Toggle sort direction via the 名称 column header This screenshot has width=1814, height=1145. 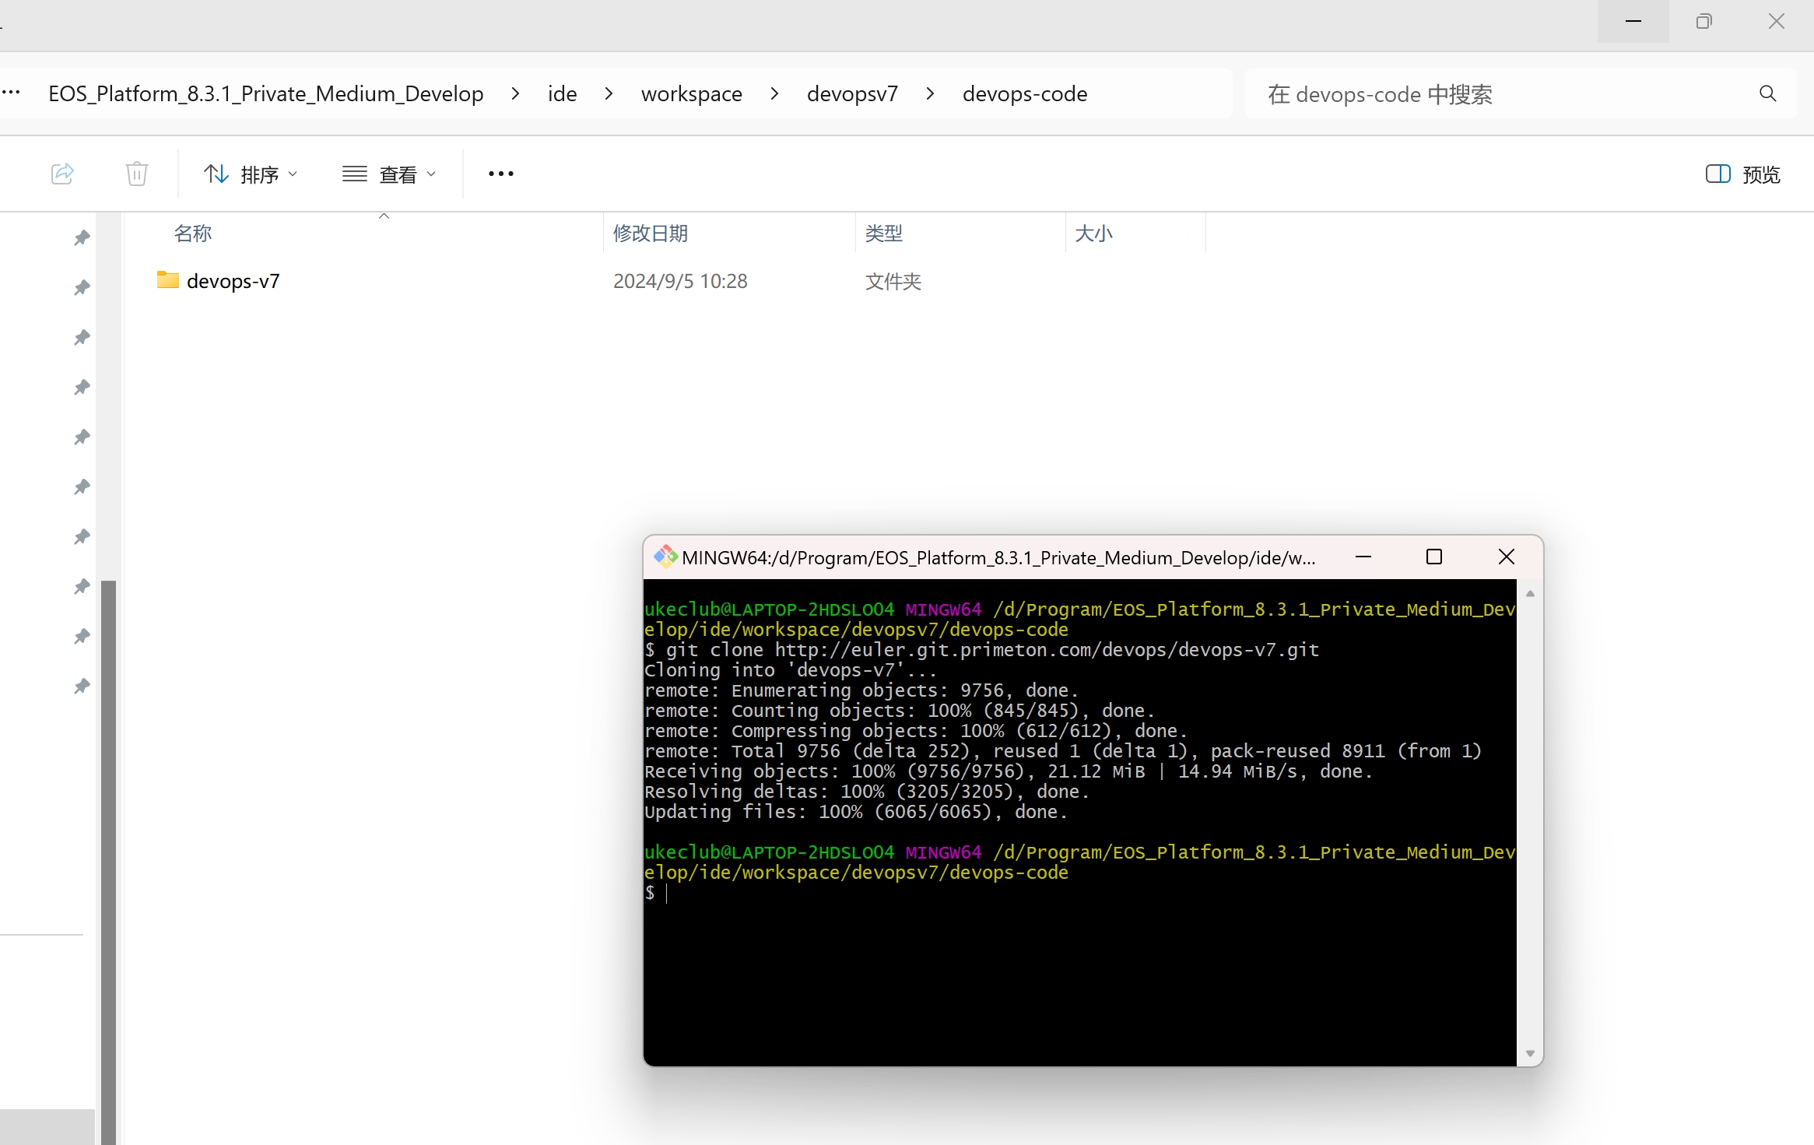coord(193,233)
